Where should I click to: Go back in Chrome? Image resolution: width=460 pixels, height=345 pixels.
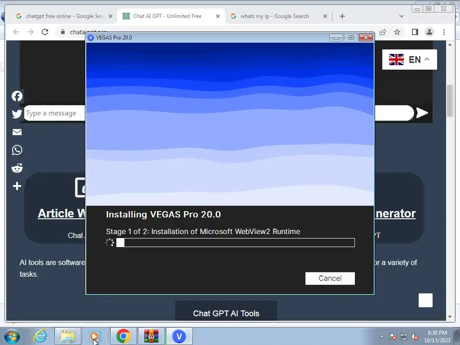[x=16, y=32]
